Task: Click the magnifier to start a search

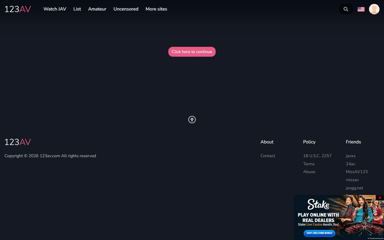Action: pos(346,9)
